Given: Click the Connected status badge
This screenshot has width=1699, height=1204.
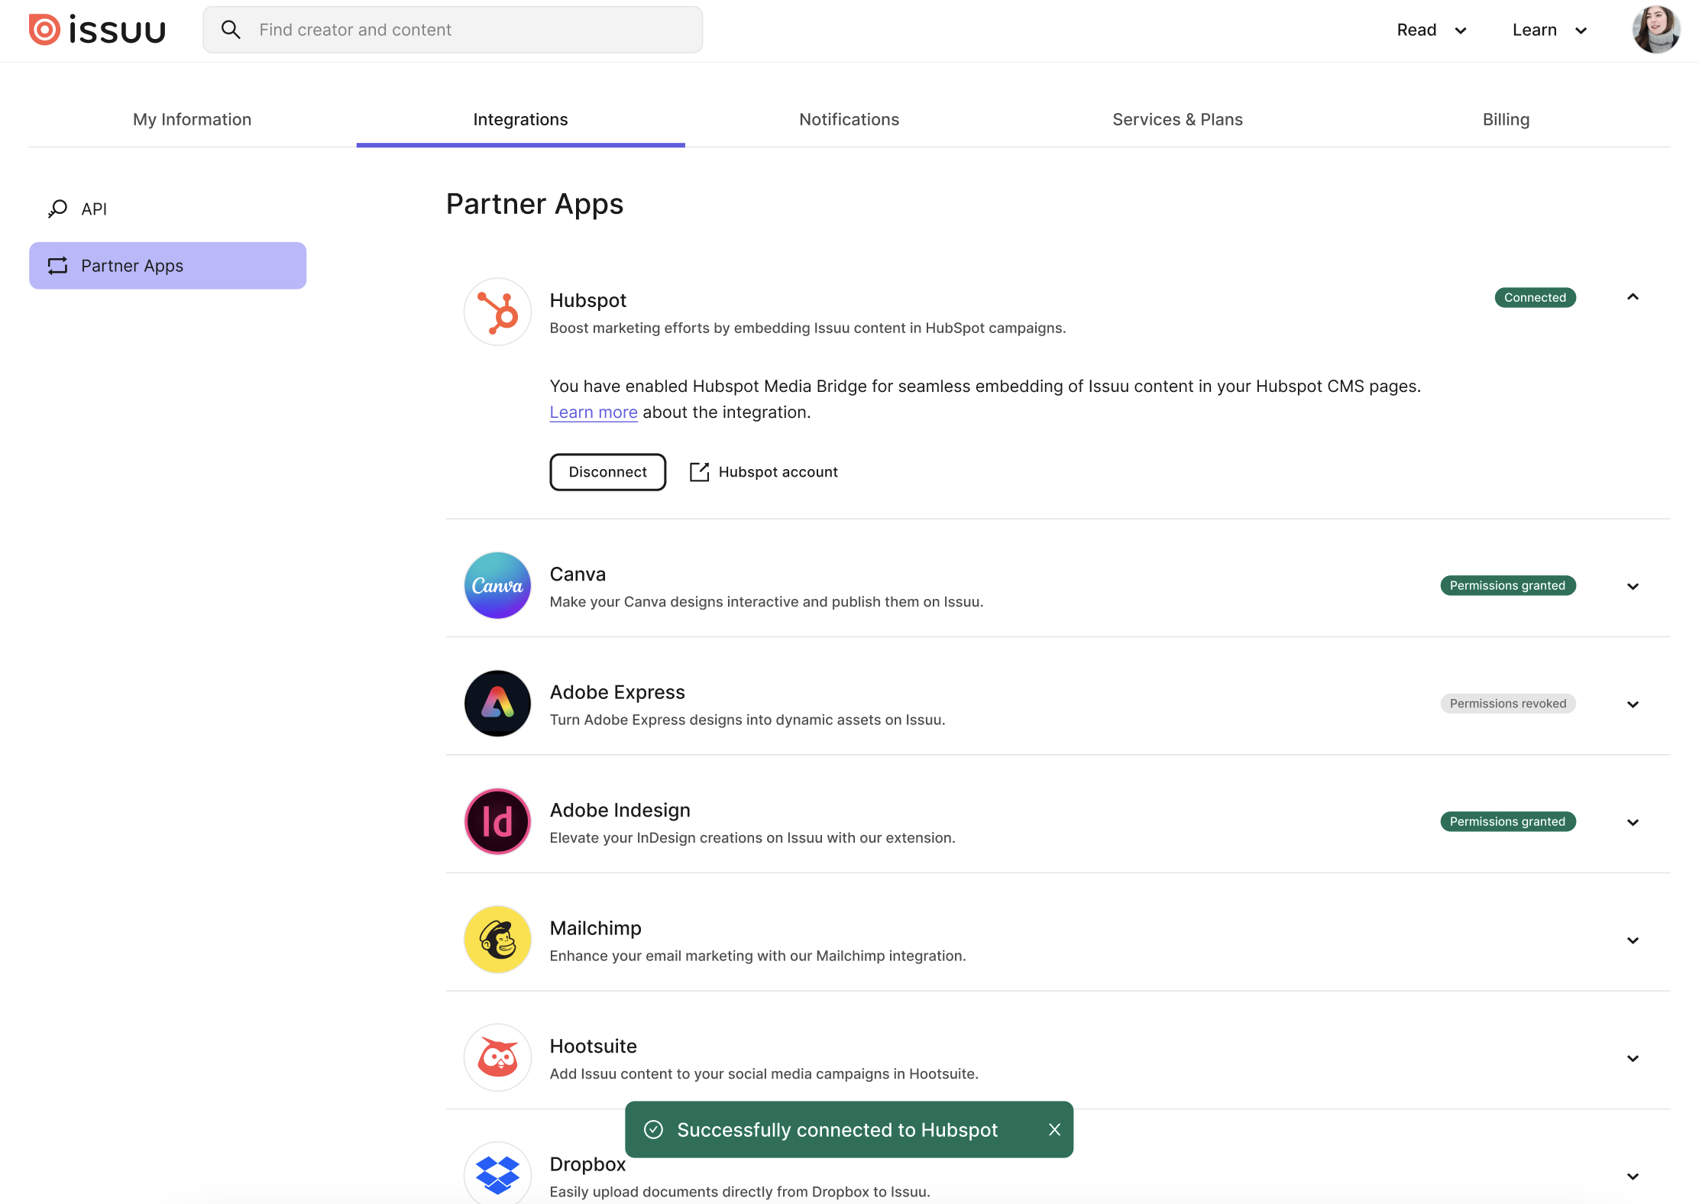Looking at the screenshot, I should pos(1535,297).
